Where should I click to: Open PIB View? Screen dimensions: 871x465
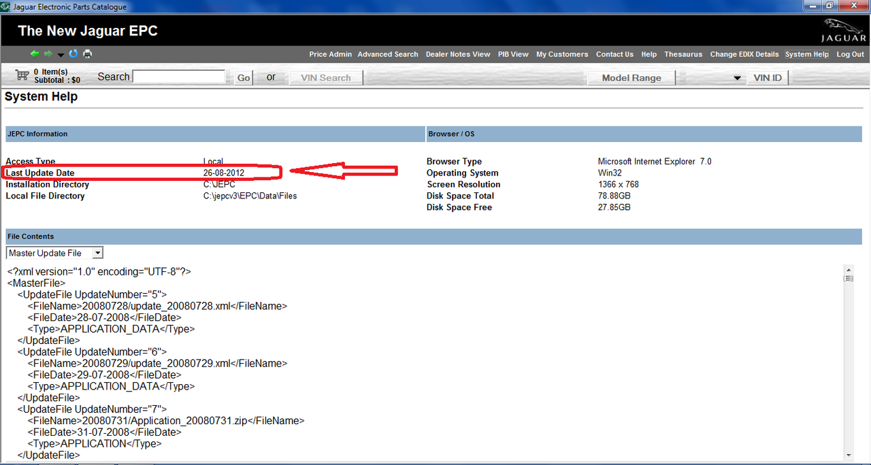click(513, 54)
